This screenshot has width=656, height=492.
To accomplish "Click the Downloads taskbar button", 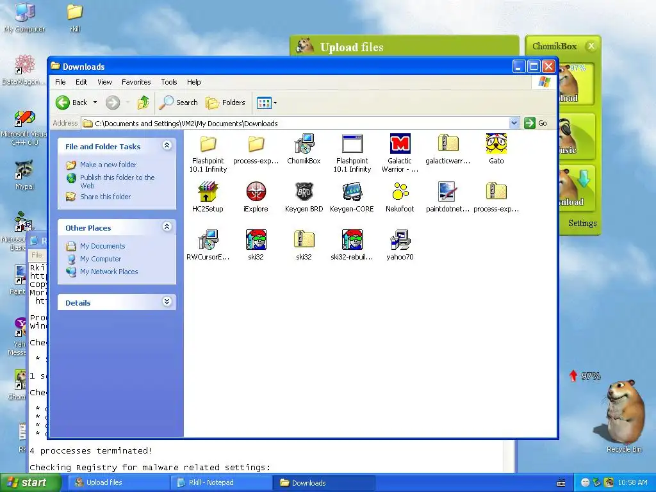I will pos(324,483).
